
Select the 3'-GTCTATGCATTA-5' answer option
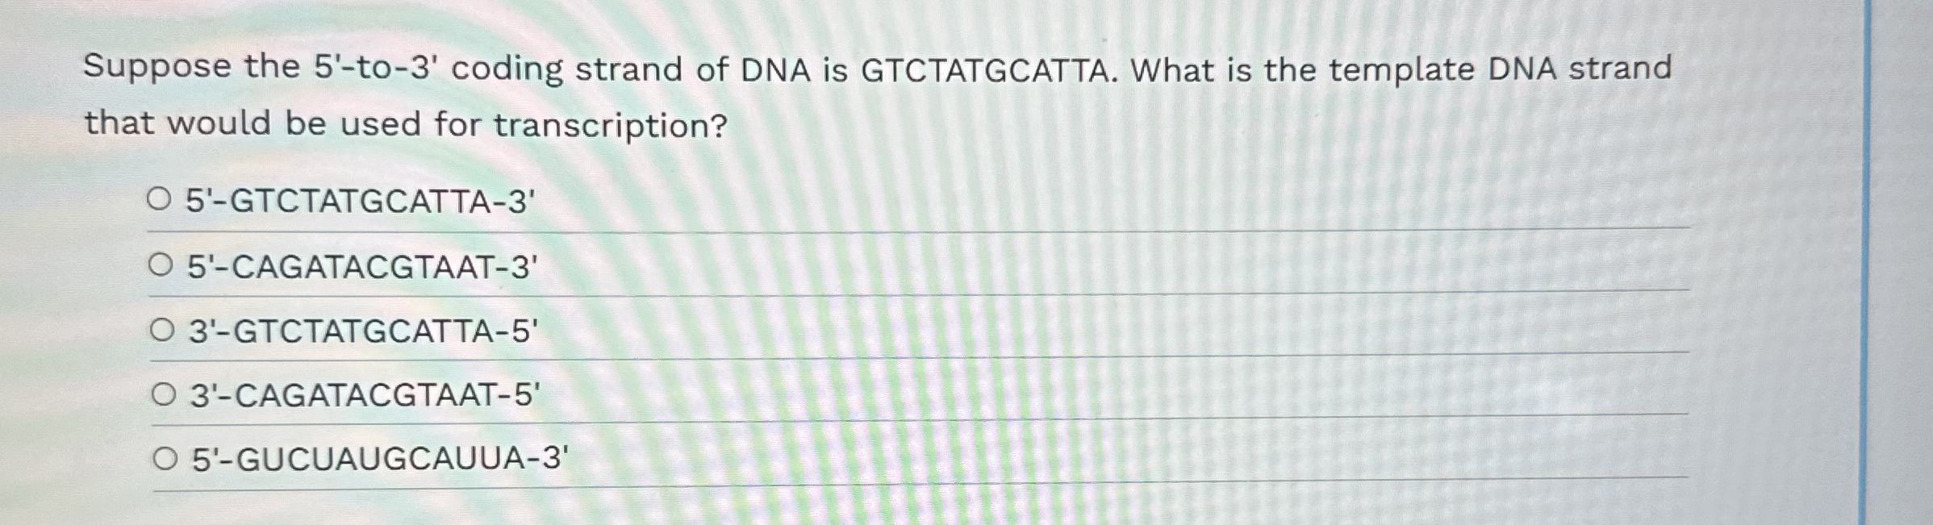tap(363, 329)
